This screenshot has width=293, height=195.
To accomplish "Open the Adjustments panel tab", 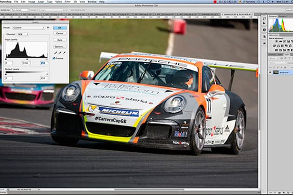I will [x=273, y=35].
